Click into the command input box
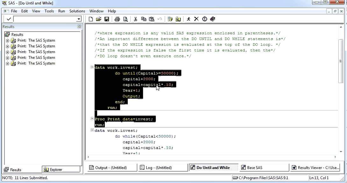Viewport: 347px width, 183px height. [45, 19]
